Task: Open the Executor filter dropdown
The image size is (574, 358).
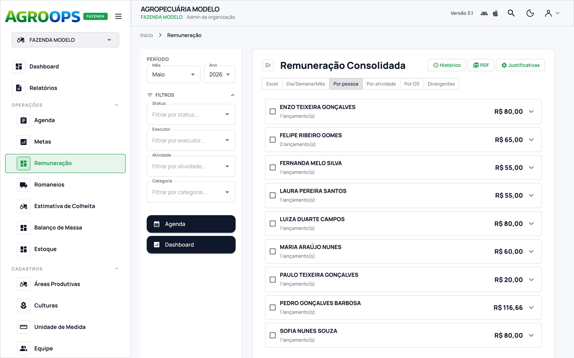Action: [191, 141]
